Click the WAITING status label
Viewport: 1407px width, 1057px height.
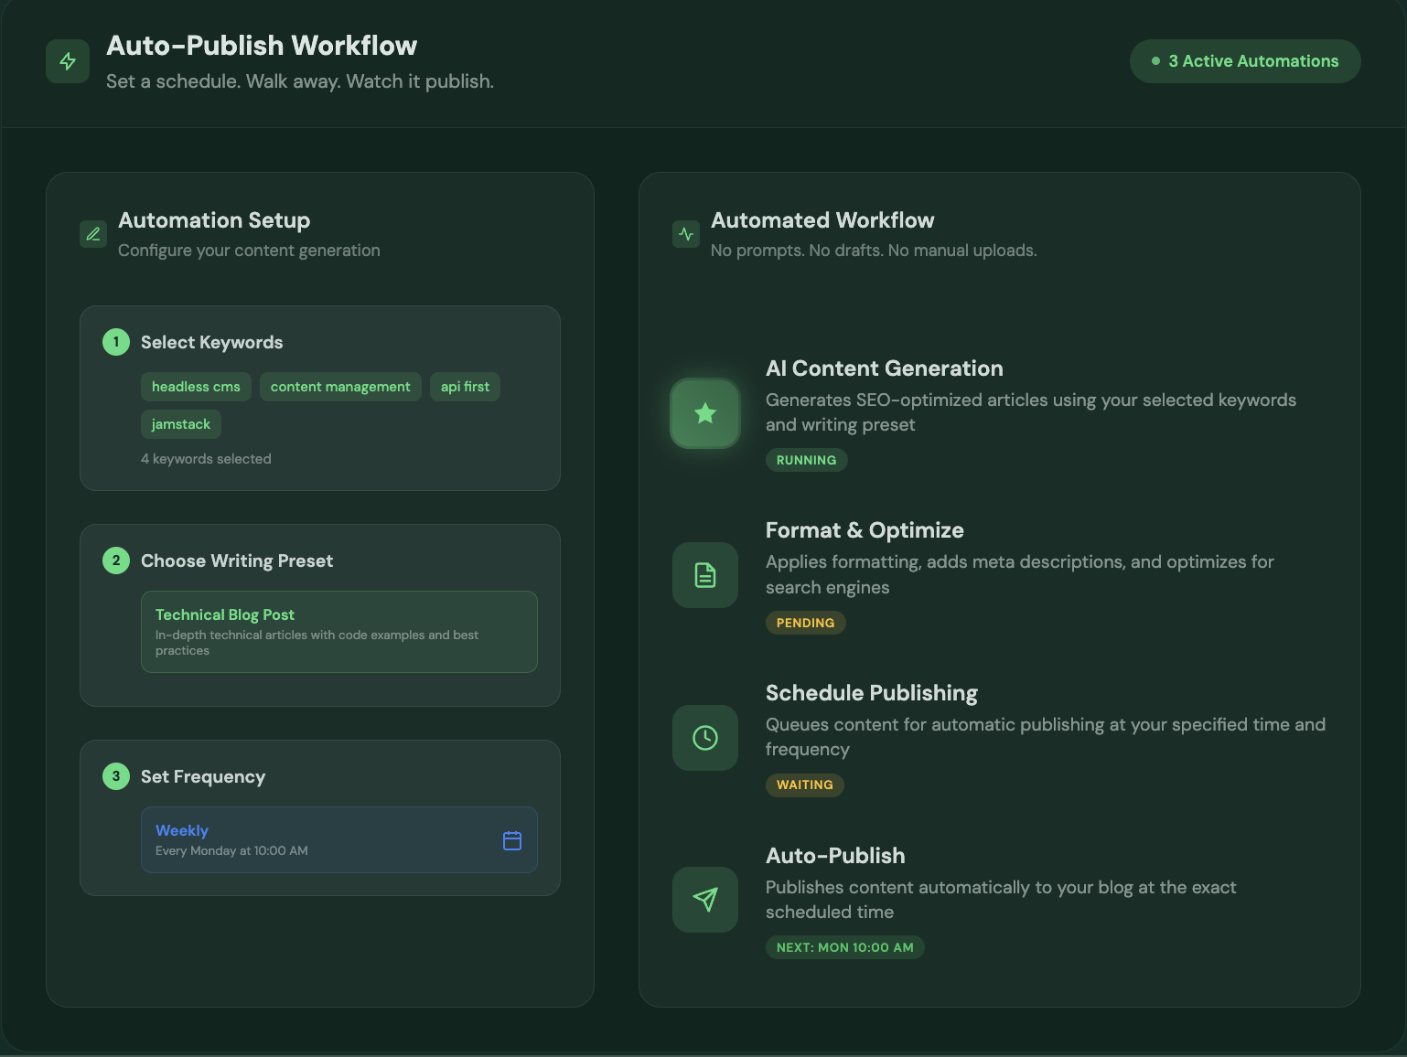pos(804,785)
